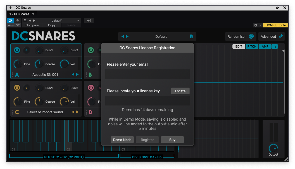The image size is (295, 169).
Task: Open the 1 - DC Snares instance dropdown
Action: (x=22, y=14)
